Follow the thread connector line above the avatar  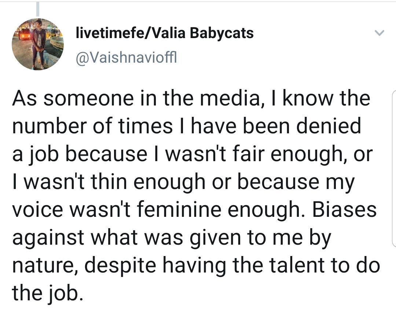pos(38,9)
